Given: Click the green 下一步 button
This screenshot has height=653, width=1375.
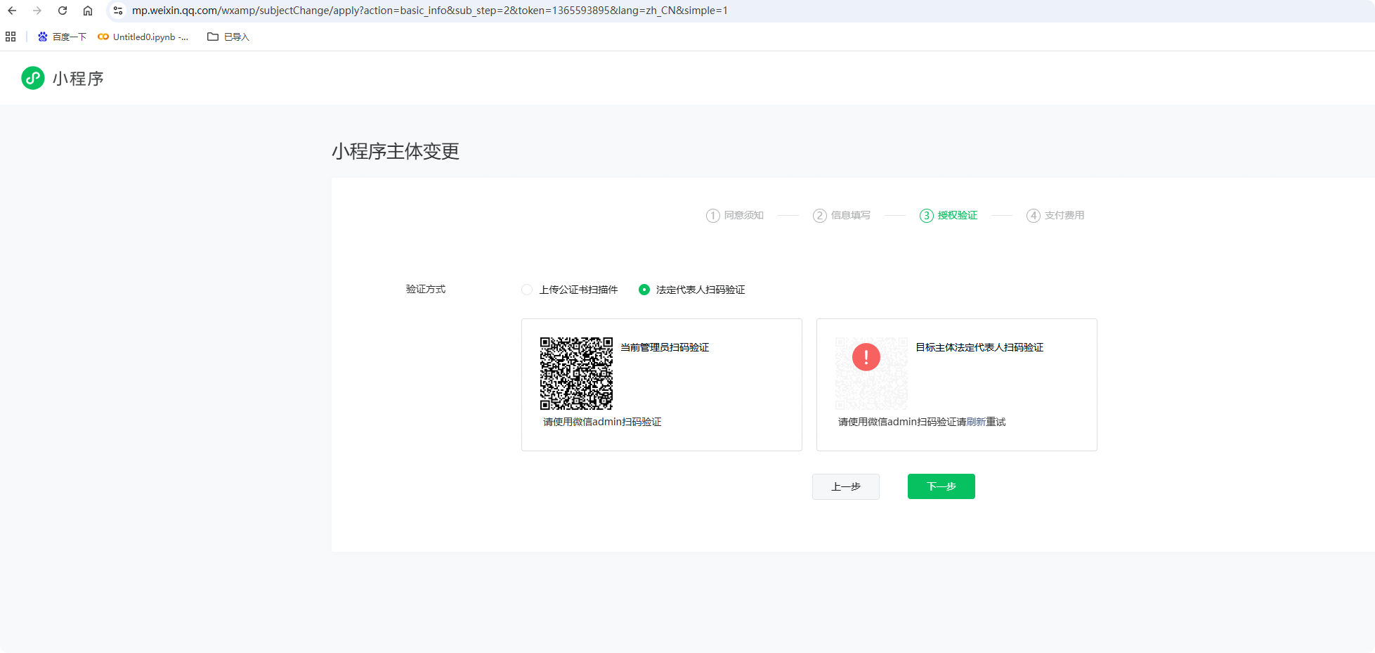Looking at the screenshot, I should [941, 486].
